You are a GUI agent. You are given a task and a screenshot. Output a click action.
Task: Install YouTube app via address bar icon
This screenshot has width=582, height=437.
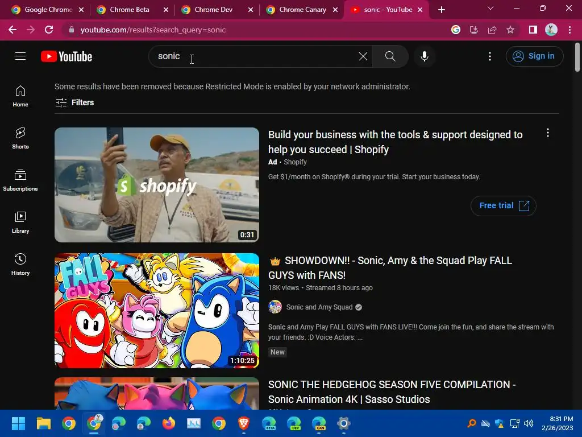[474, 30]
